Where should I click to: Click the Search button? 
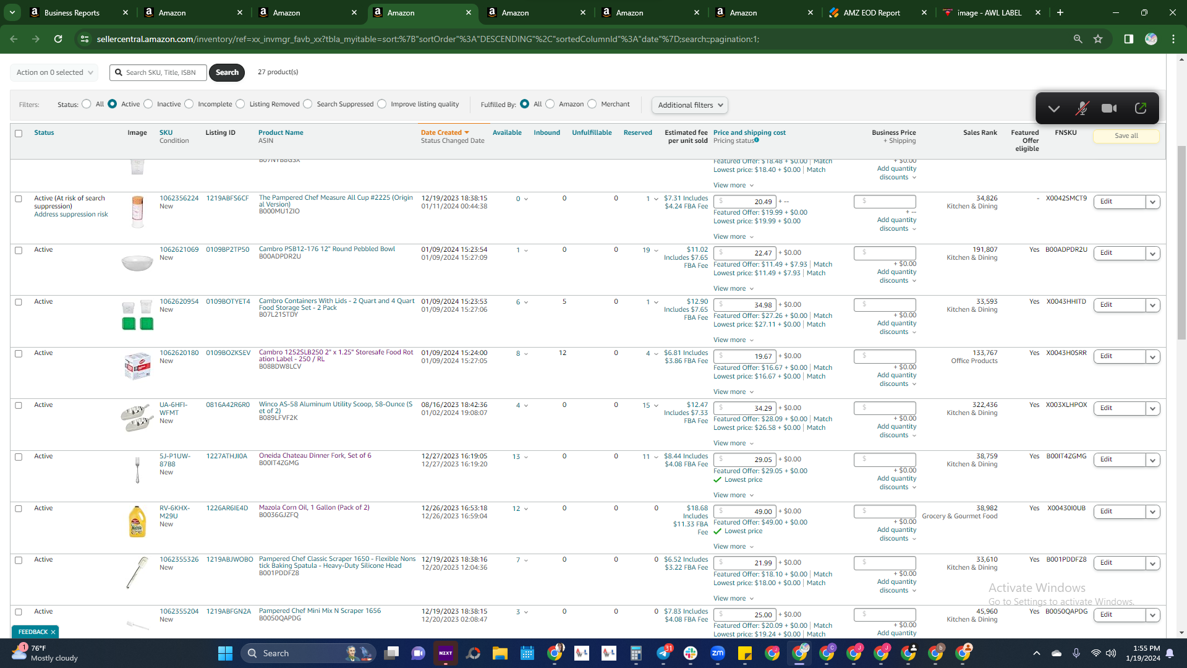point(227,72)
